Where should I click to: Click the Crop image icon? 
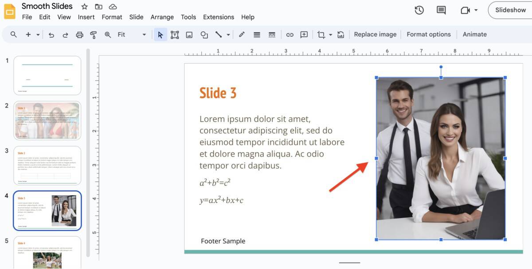321,34
